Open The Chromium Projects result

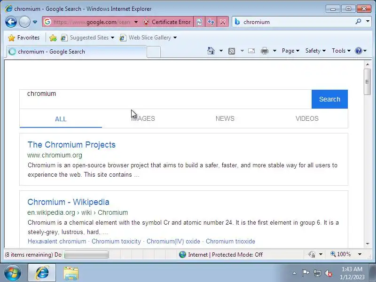[71, 145]
